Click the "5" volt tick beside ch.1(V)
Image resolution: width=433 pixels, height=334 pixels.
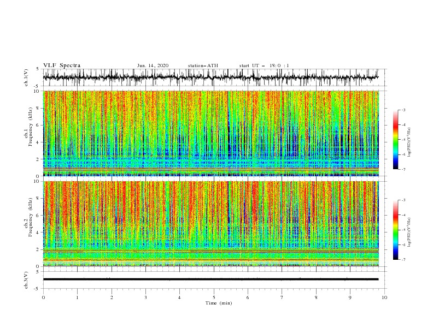38,69
